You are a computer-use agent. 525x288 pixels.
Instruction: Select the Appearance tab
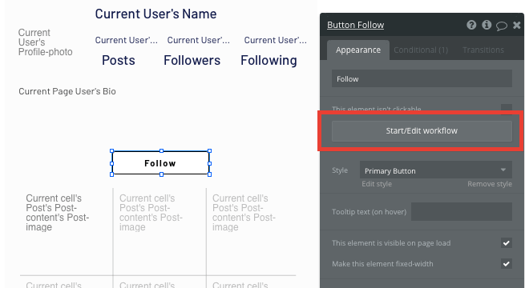(358, 50)
